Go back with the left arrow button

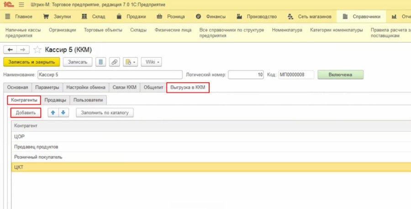pos(10,49)
